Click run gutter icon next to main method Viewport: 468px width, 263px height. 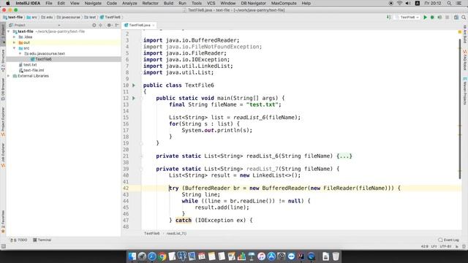pyautogui.click(x=134, y=98)
